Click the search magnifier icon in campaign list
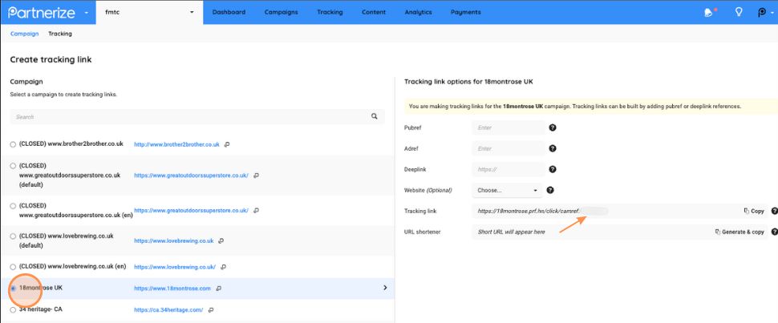 point(374,116)
